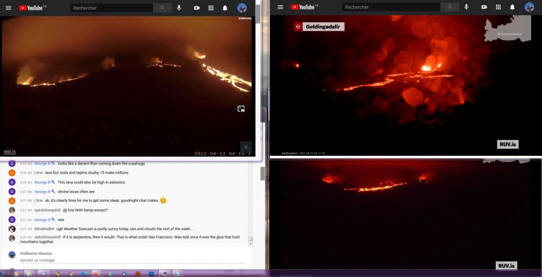The width and height of the screenshot is (542, 277).
Task: Click the microphone voice search in left window
Action: 179,8
